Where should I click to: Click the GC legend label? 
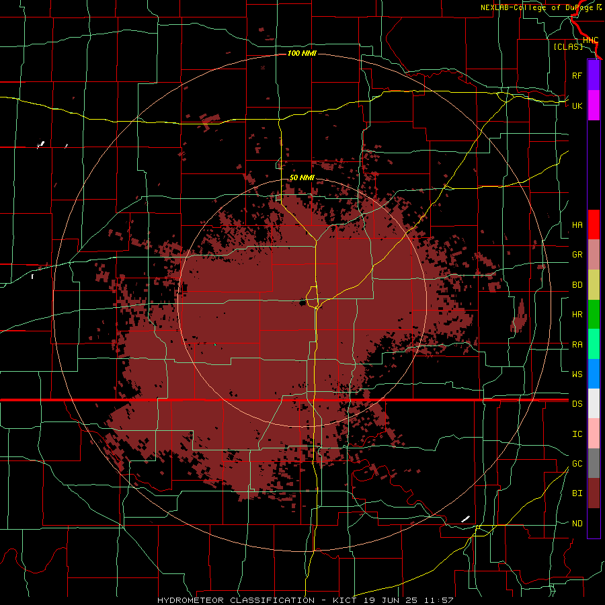coord(577,464)
